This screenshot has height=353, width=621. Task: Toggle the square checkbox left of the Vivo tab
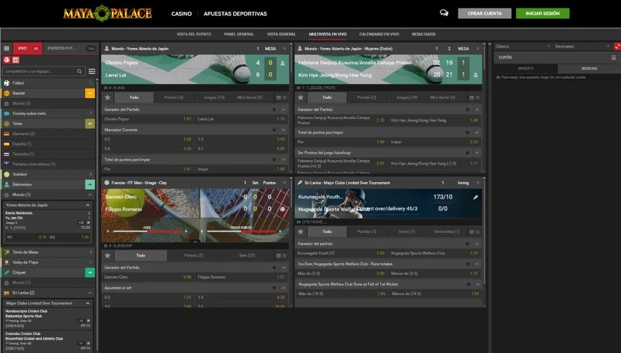pos(7,48)
